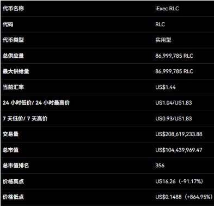Click the 代码 row label
The width and height of the screenshot is (214, 206).
(8, 25)
